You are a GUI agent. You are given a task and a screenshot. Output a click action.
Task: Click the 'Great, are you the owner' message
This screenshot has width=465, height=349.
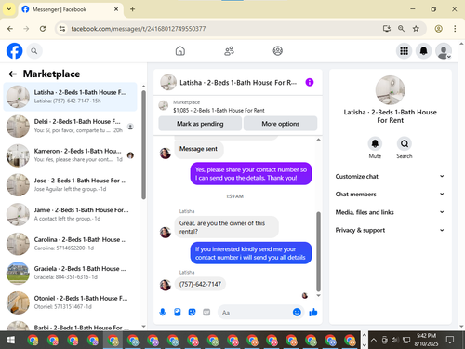point(227,227)
